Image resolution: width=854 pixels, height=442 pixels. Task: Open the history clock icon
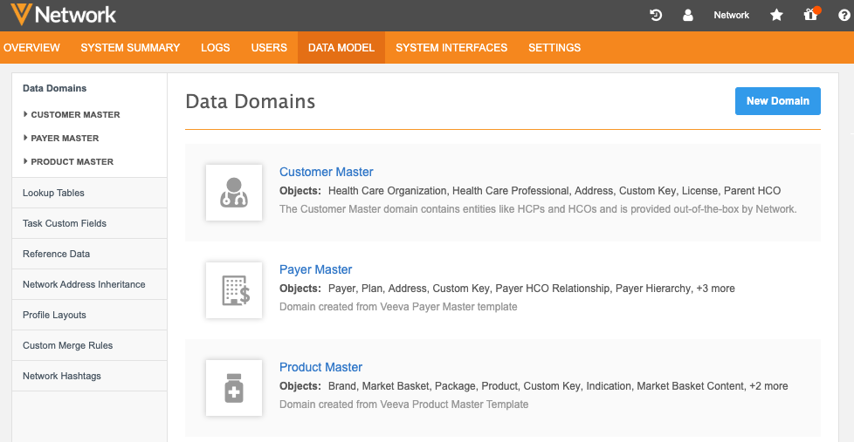click(x=657, y=15)
